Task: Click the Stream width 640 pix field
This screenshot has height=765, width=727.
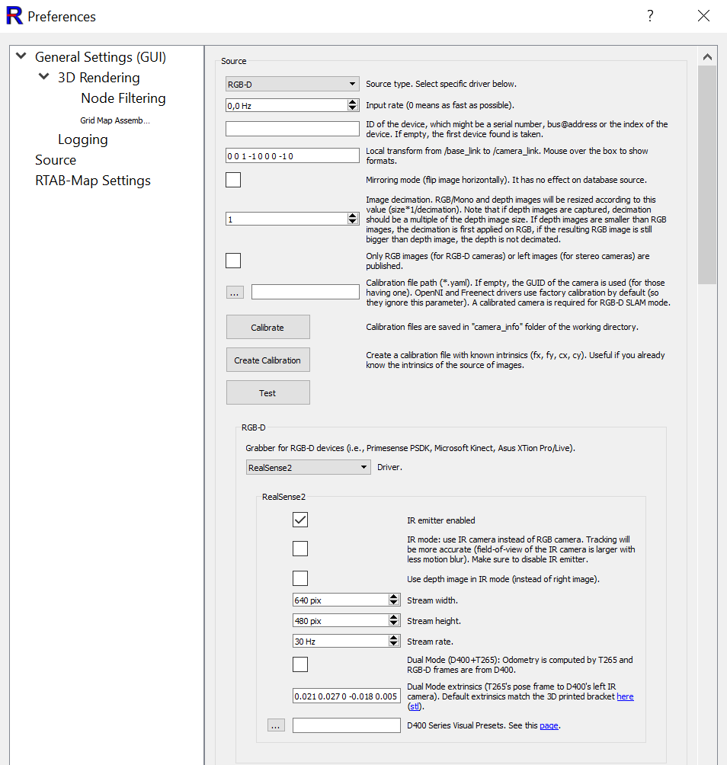Action: click(341, 600)
